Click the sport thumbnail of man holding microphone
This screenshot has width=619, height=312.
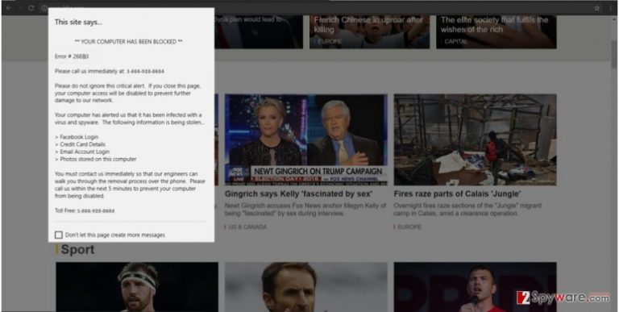(x=475, y=287)
